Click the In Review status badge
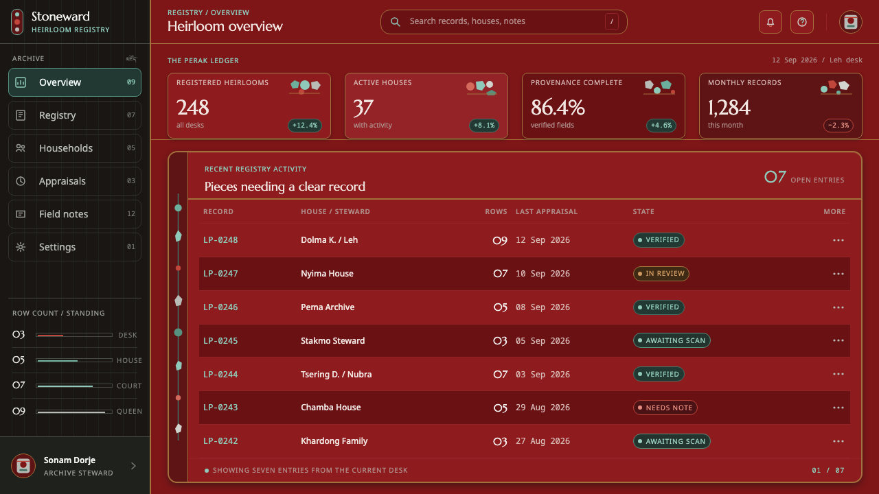Viewport: 879px width, 494px height. (661, 274)
